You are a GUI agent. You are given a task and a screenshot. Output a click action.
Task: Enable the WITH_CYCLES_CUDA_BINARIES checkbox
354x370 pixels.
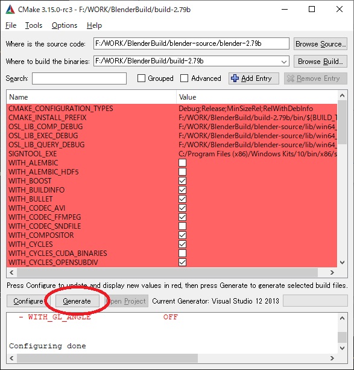[182, 253]
